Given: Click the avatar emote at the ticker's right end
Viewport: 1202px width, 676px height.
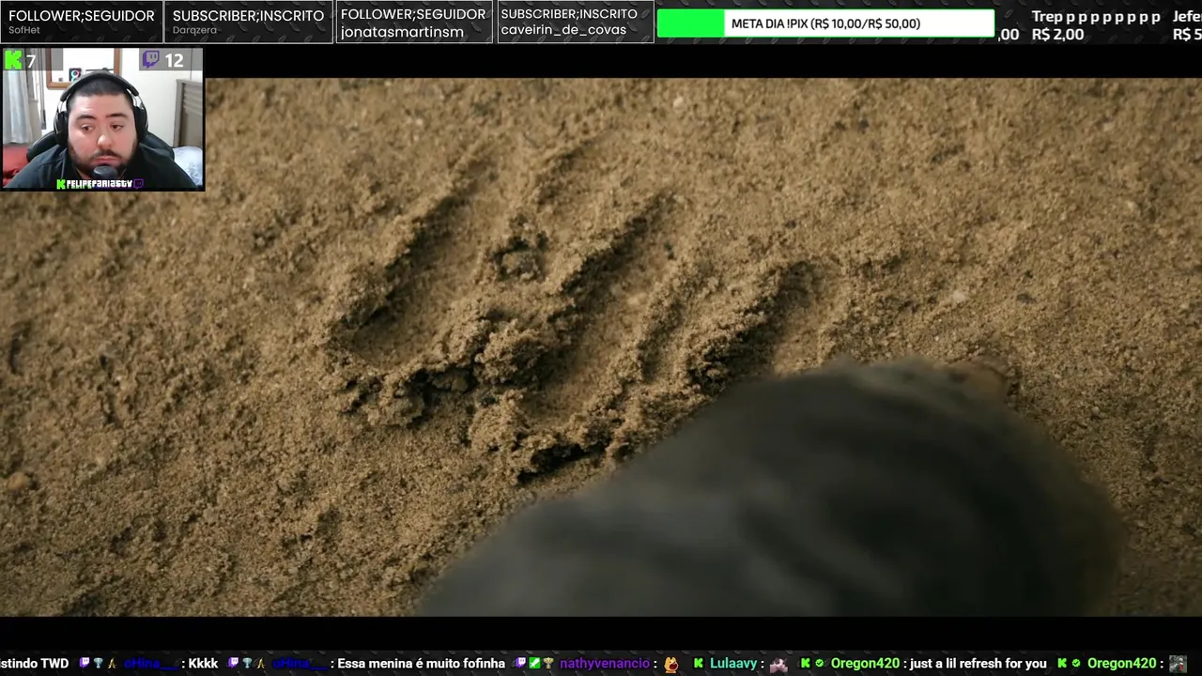Looking at the screenshot, I should tap(1178, 664).
